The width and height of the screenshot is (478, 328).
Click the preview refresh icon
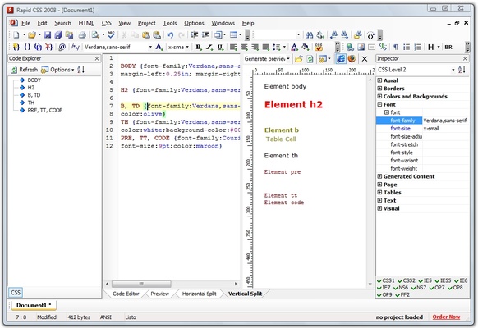pyautogui.click(x=310, y=59)
